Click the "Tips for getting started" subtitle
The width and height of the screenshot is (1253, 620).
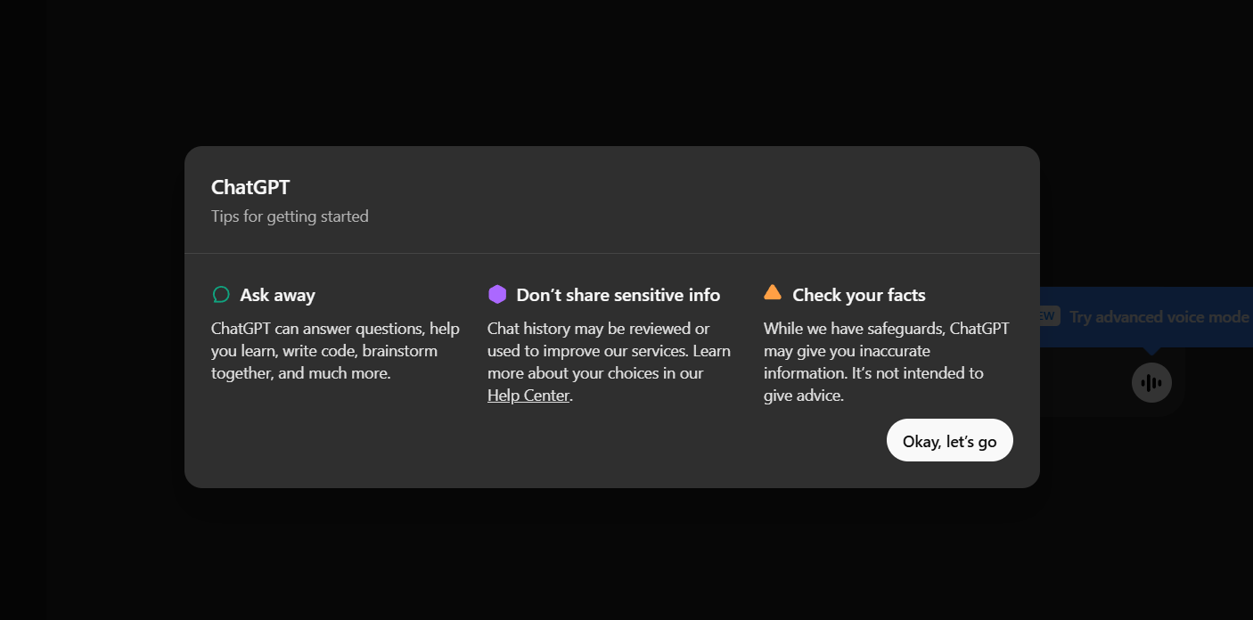[290, 216]
